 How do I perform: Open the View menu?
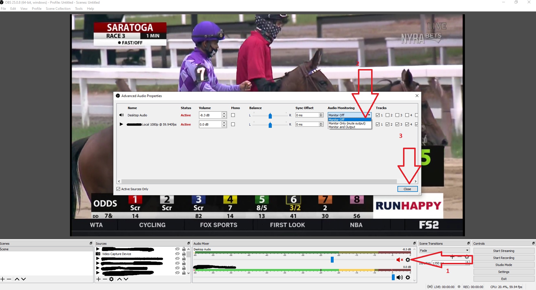(24, 9)
